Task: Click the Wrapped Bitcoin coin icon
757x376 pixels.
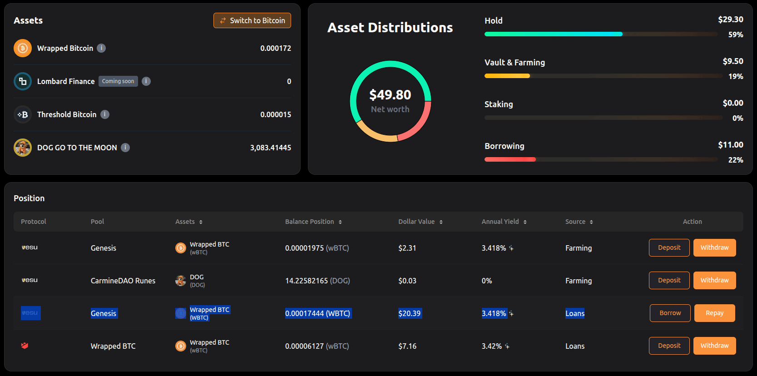Action: [x=23, y=48]
